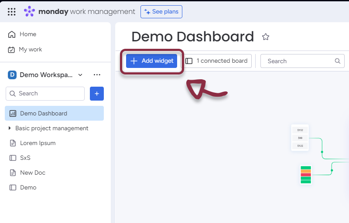Click the magnifier icon in dashboard search
The width and height of the screenshot is (349, 223).
click(338, 61)
